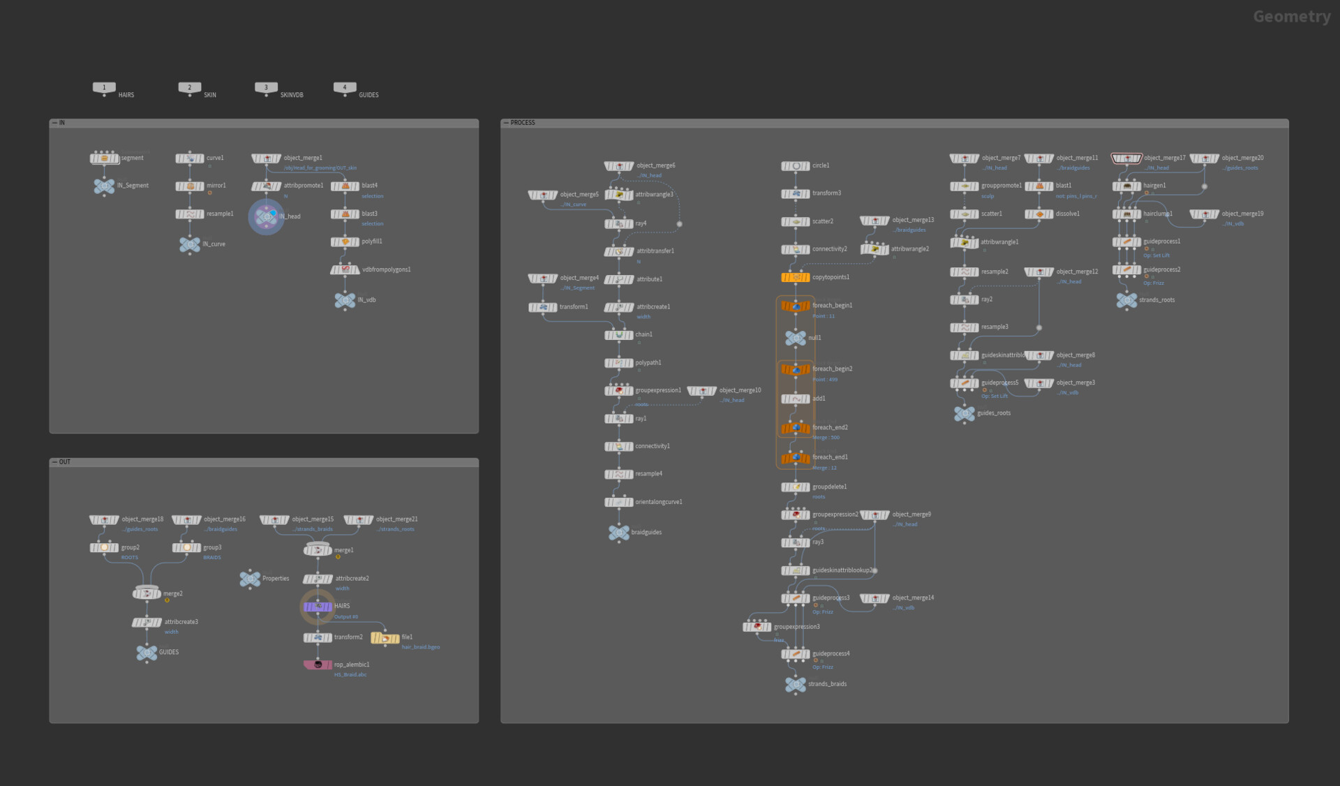This screenshot has height=786, width=1340.
Task: Click the Properties null node
Action: [x=250, y=579]
